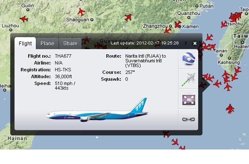249x164 pixels.
Task: Click the chain link icon
Action: coord(188,119)
